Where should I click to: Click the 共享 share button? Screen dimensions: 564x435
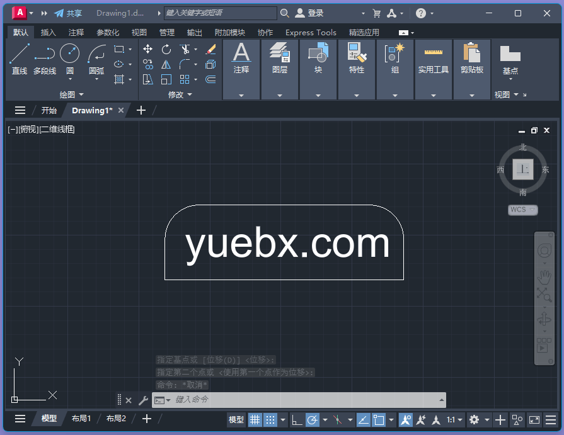68,13
